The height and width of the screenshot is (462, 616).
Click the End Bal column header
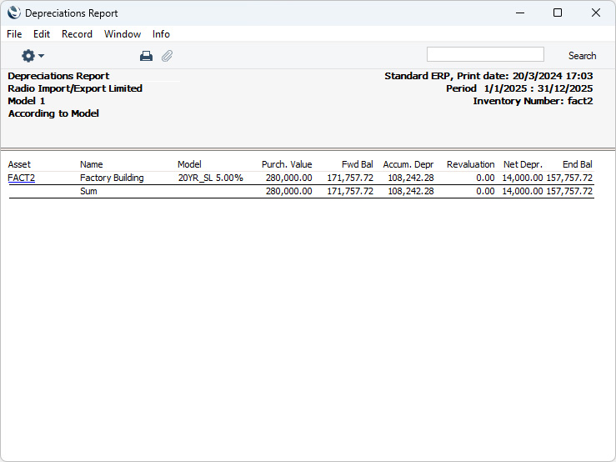click(577, 164)
